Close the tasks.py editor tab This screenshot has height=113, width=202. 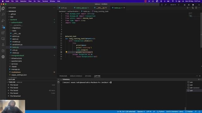[124, 8]
